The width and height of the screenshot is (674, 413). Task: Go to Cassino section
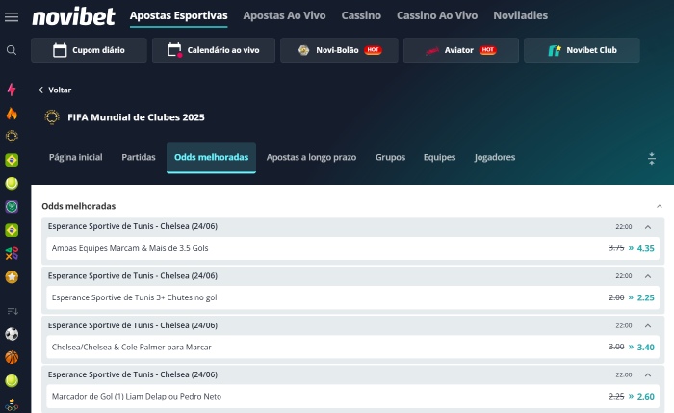point(361,15)
